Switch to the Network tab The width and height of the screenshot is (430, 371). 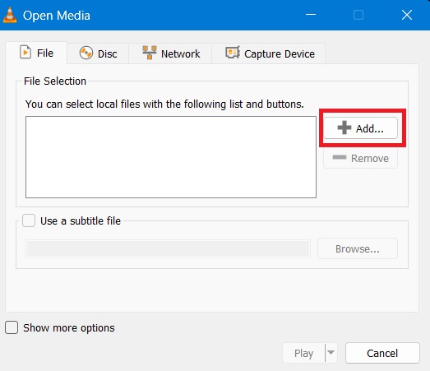pyautogui.click(x=170, y=53)
